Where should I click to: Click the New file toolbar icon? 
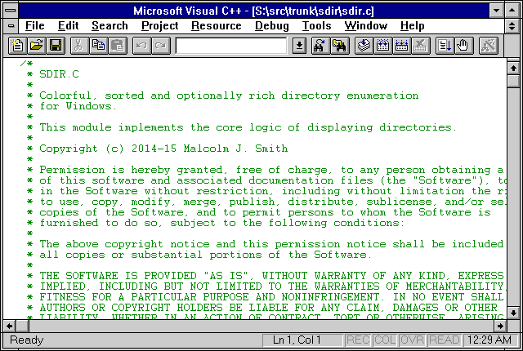click(17, 46)
